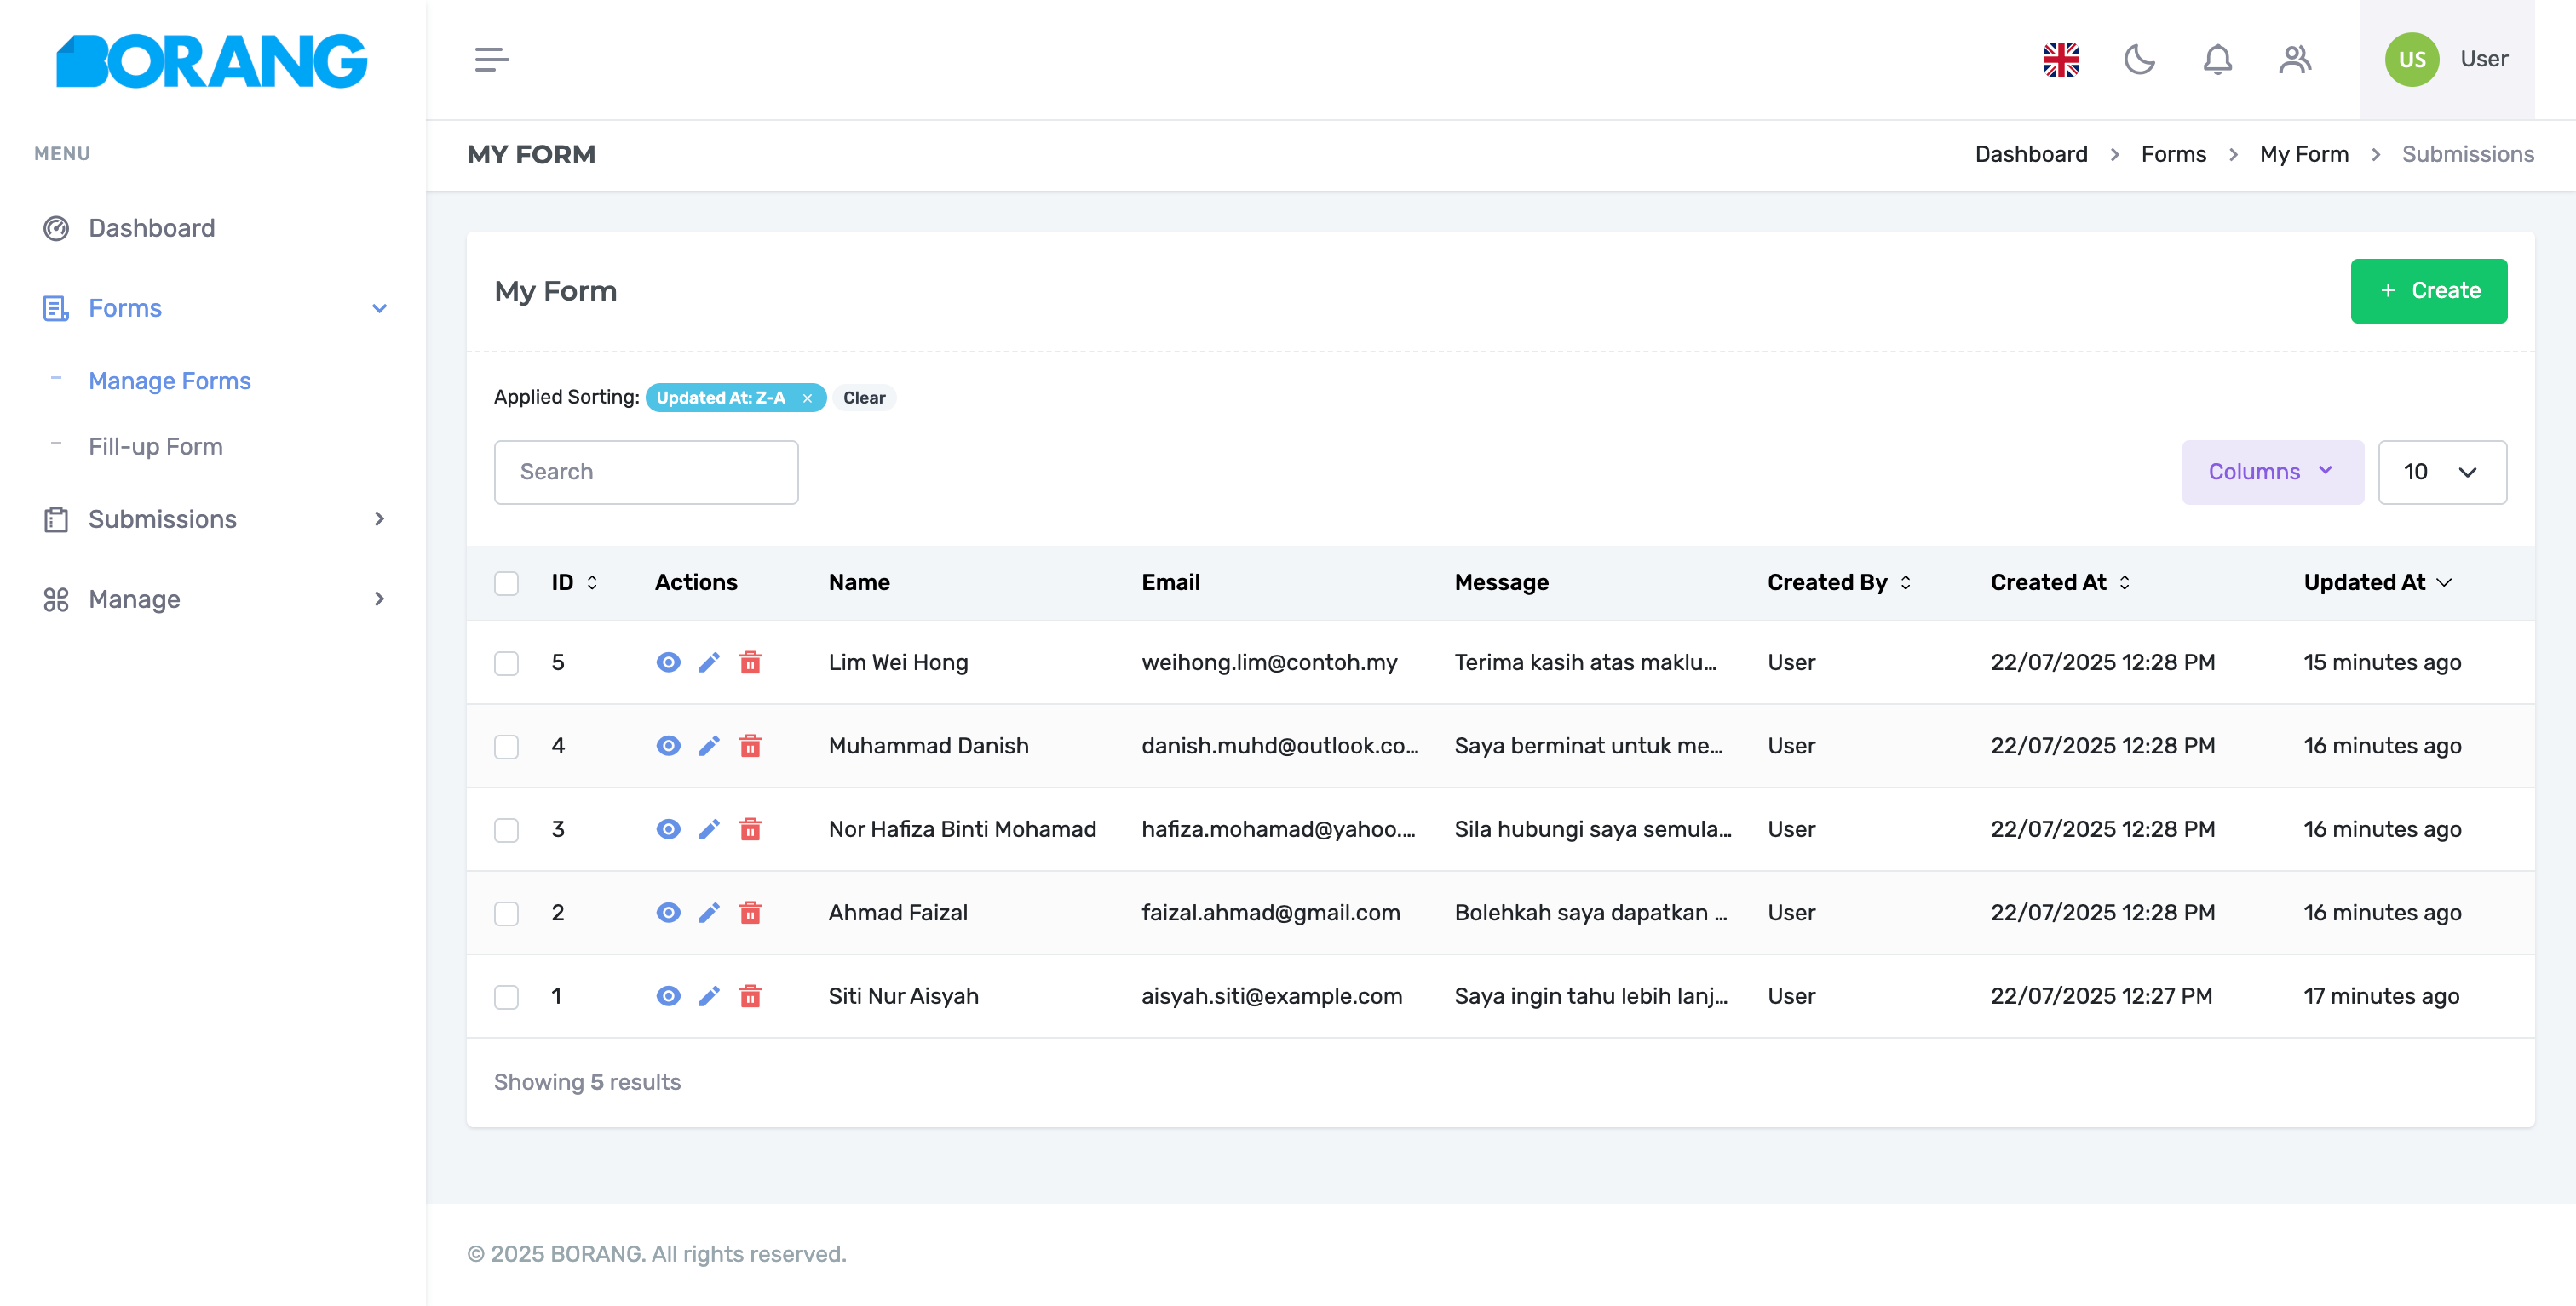Edit Ahmad Faizal's submission
The height and width of the screenshot is (1306, 2576).
[709, 913]
